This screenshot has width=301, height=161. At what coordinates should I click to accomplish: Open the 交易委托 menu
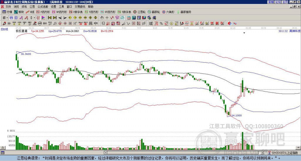[80, 7]
